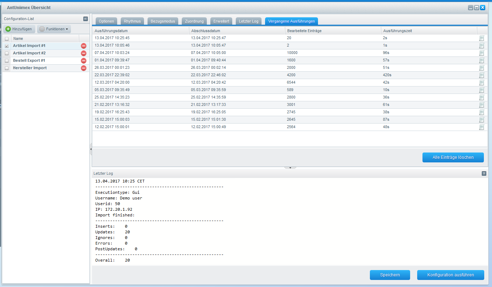492x287 pixels.
Task: Open log for 13.04.2017 10:05:46 run
Action: [x=481, y=46]
